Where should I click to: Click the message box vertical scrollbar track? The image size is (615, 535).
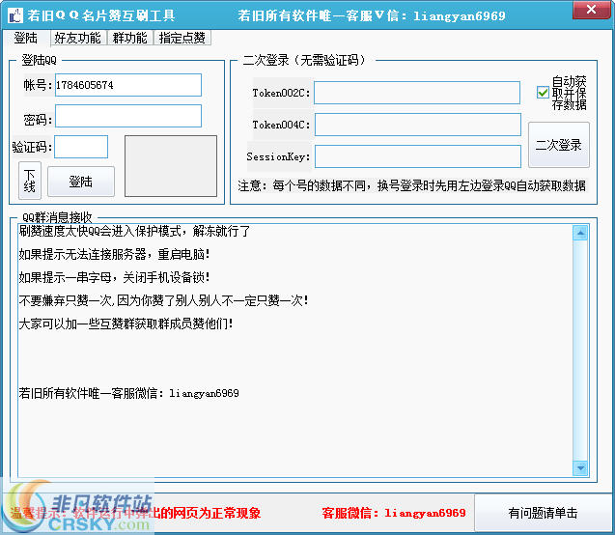click(580, 351)
